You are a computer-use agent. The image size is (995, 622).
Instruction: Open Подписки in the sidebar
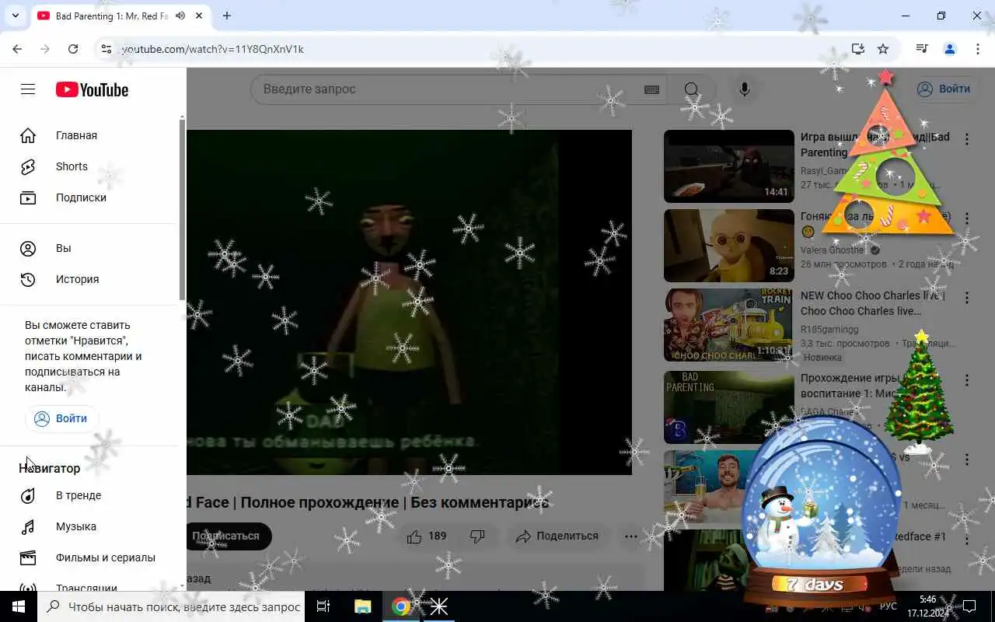coord(88,197)
